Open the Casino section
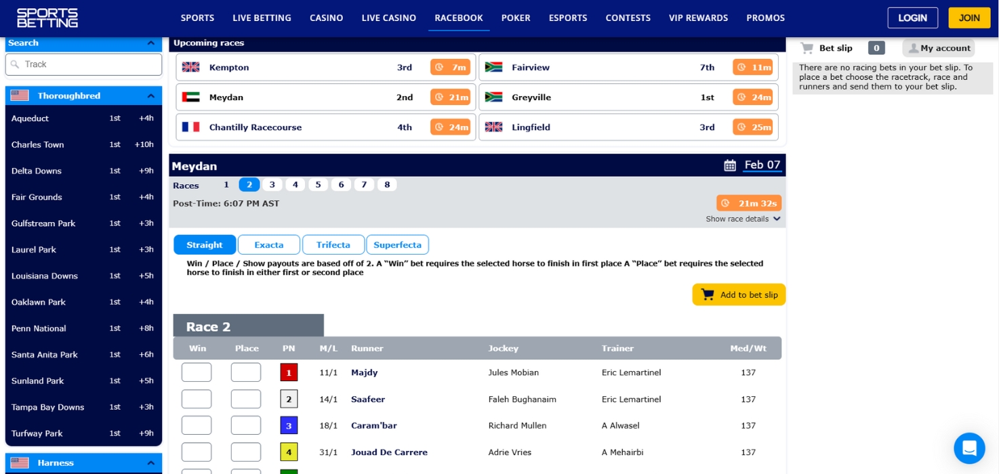Viewport: 999px width, 474px height. (x=327, y=18)
